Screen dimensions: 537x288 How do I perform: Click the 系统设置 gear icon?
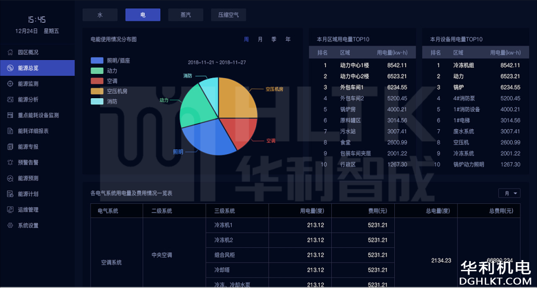(x=10, y=225)
